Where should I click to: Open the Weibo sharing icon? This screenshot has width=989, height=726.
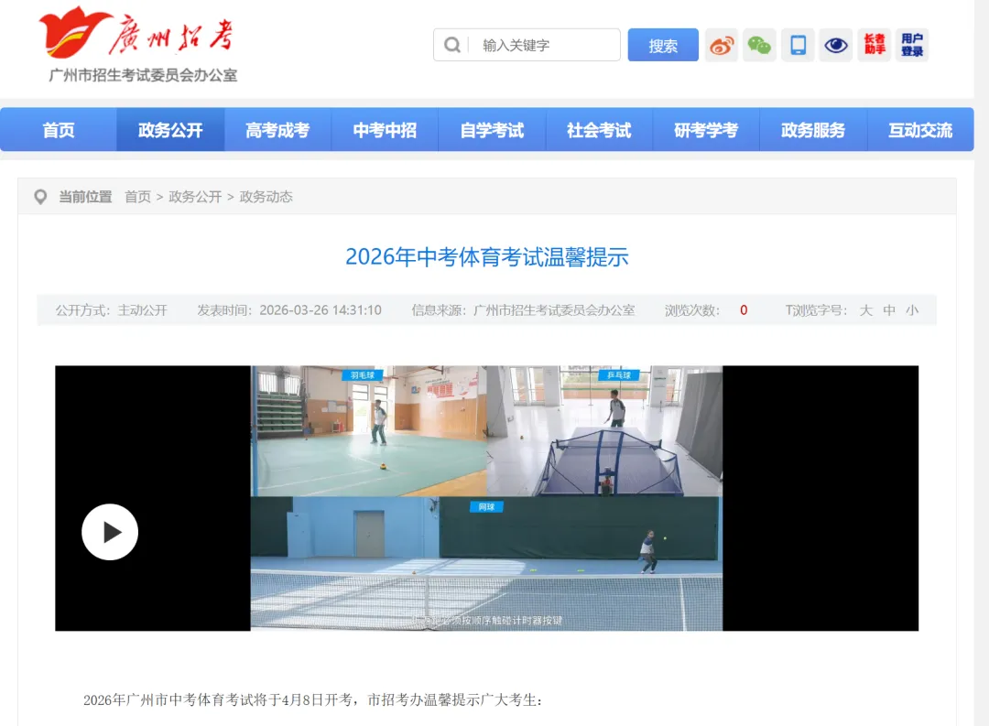pos(721,45)
